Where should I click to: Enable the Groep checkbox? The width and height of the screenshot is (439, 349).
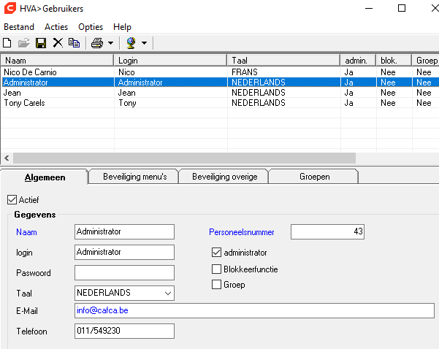click(216, 285)
